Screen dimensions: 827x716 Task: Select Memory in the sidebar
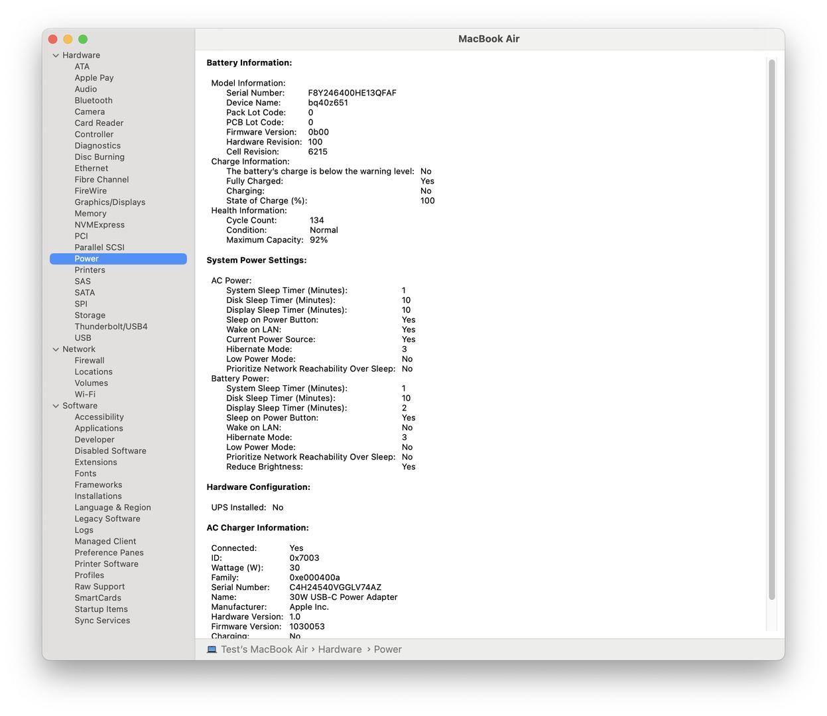[x=90, y=213]
